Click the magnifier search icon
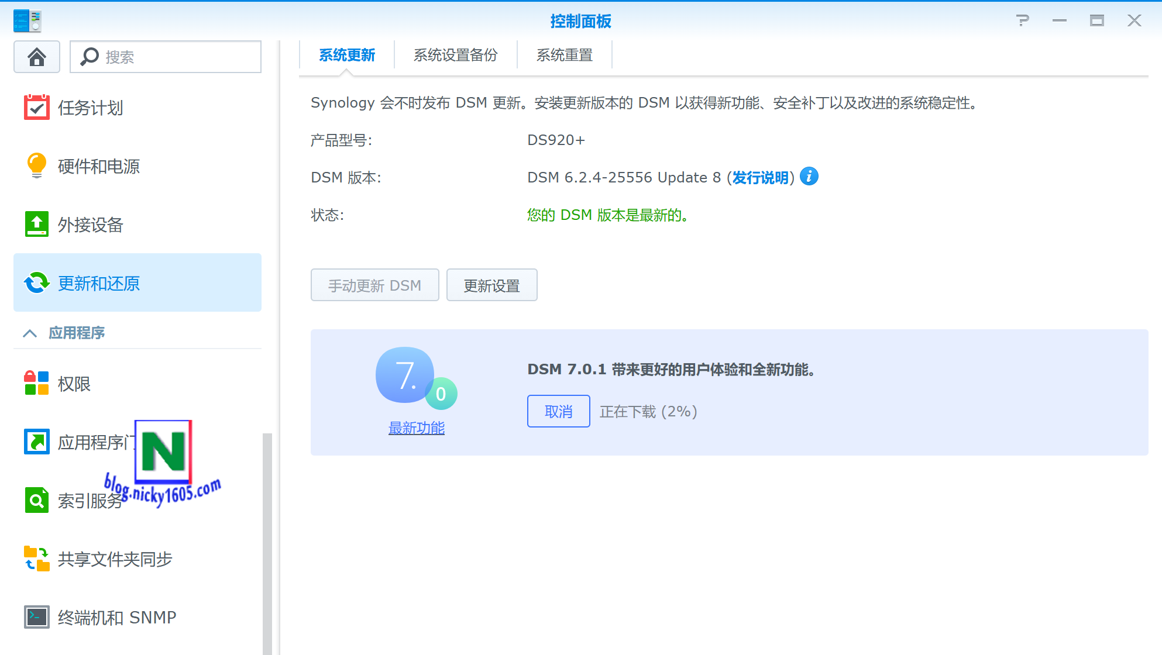This screenshot has width=1162, height=655. pos(90,57)
